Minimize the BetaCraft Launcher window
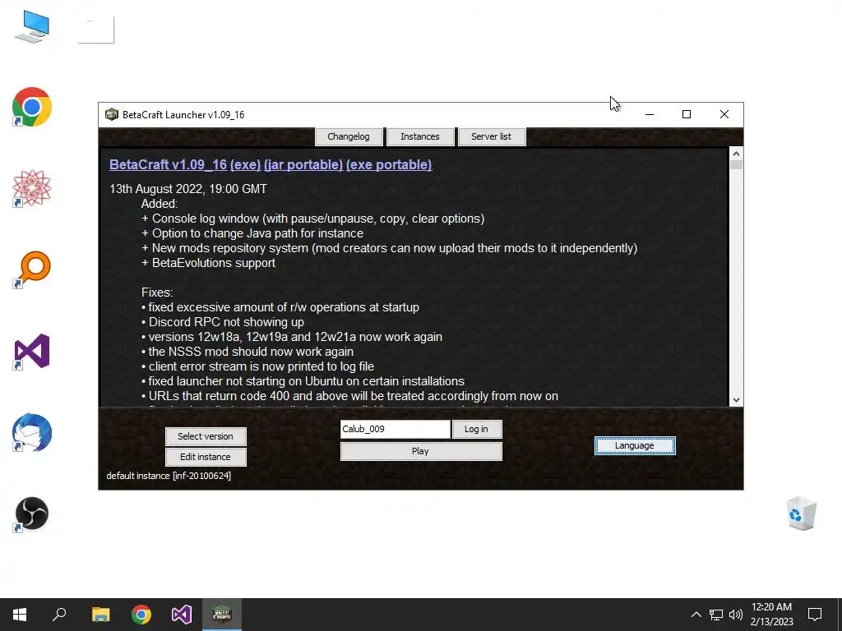This screenshot has width=842, height=631. [x=650, y=114]
